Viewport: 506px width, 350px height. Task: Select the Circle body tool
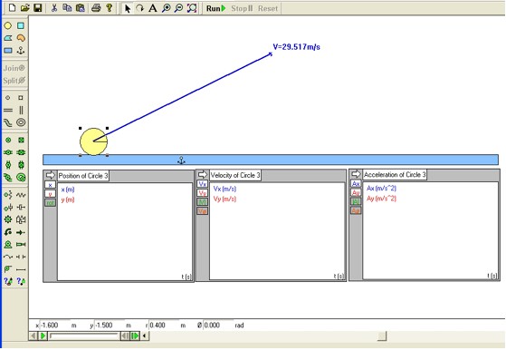8,25
